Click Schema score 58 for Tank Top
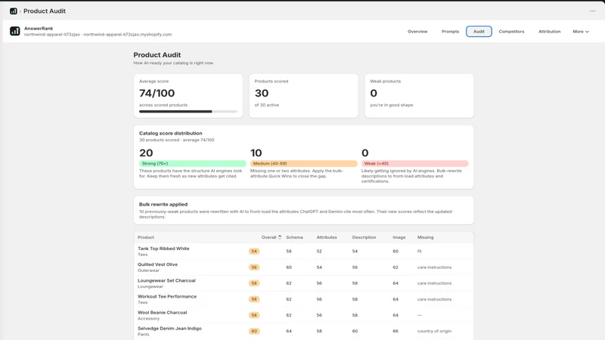 pyautogui.click(x=289, y=252)
